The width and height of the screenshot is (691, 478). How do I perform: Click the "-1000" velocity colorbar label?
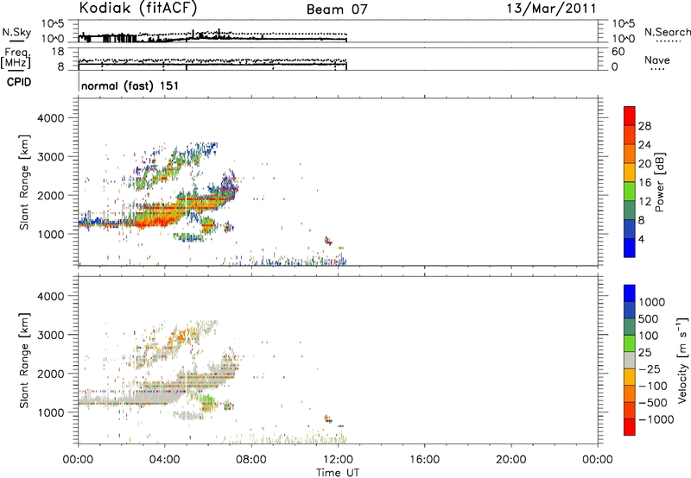tap(656, 419)
